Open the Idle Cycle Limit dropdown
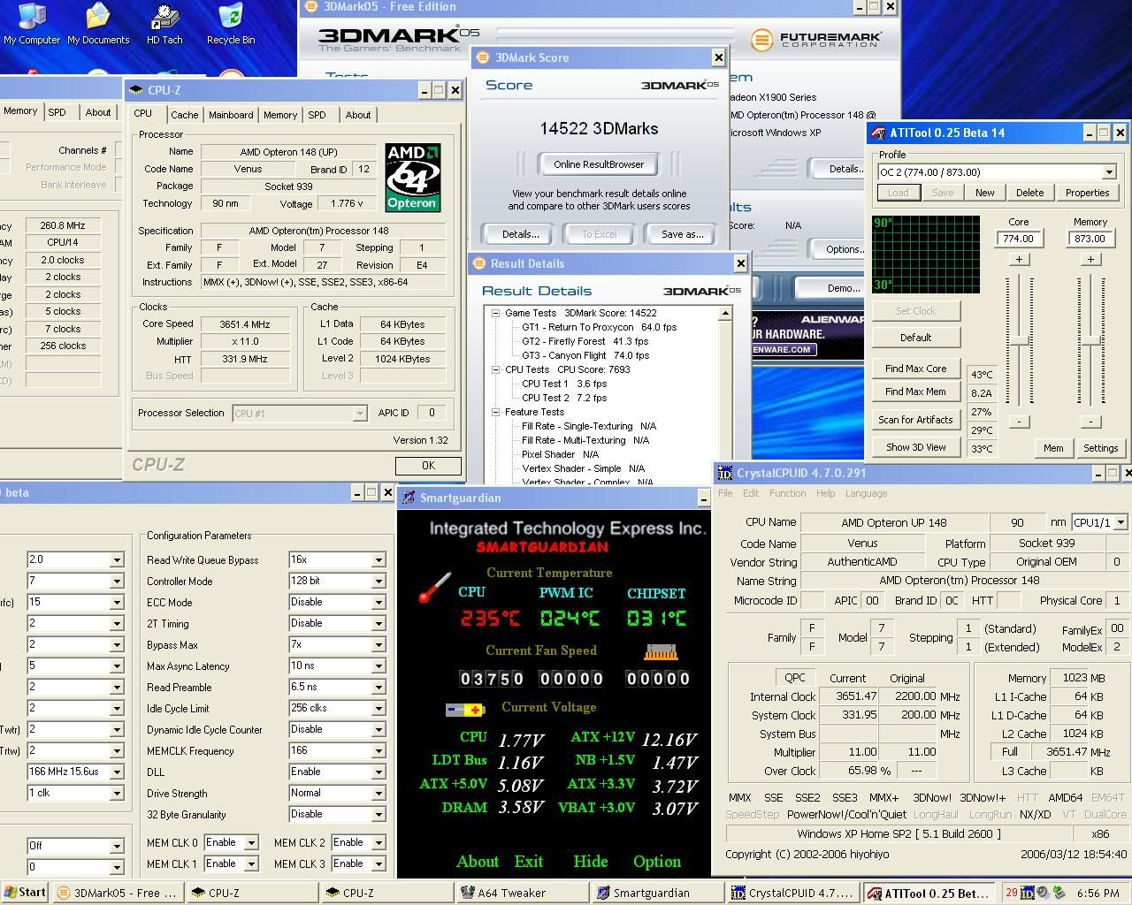Image resolution: width=1132 pixels, height=905 pixels. [378, 708]
